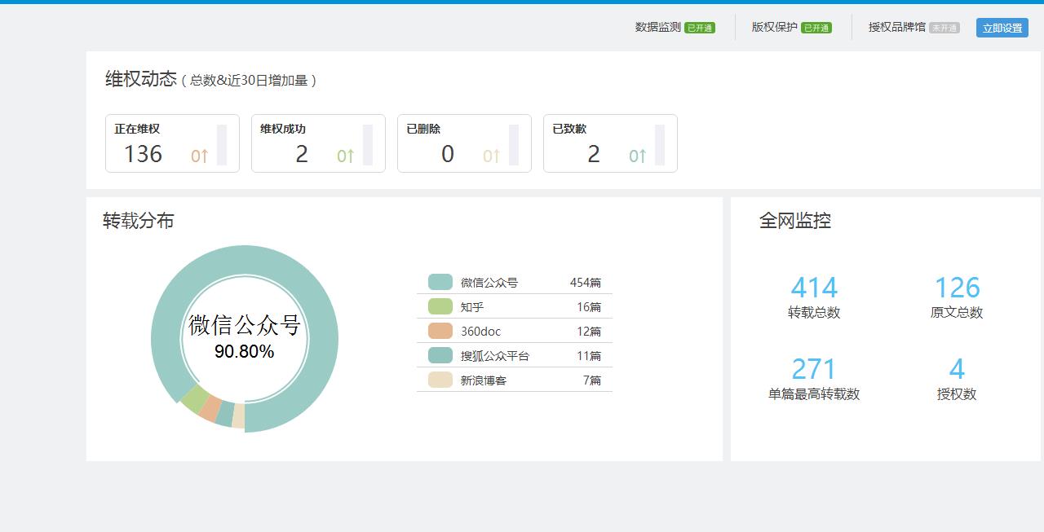Open the 授权品牌馆 menu item

(895, 27)
